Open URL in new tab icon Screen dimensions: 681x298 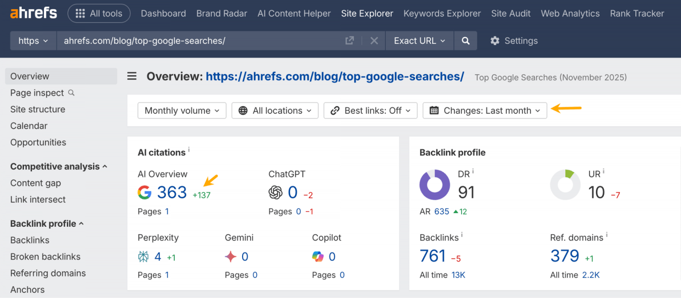(349, 41)
